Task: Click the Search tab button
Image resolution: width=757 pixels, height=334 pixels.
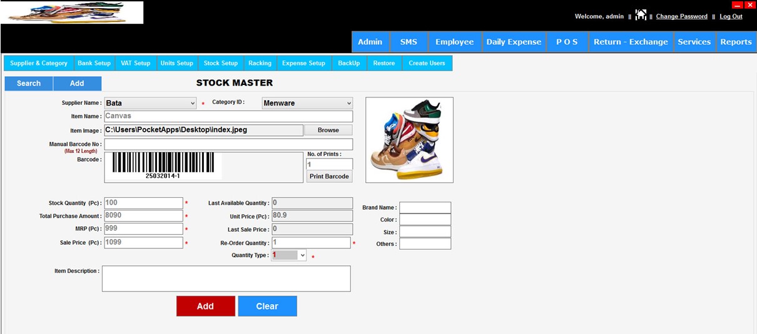Action: coord(29,83)
